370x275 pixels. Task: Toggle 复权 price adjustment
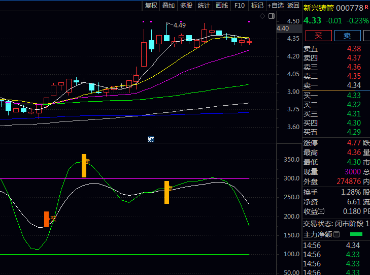coord(151,6)
